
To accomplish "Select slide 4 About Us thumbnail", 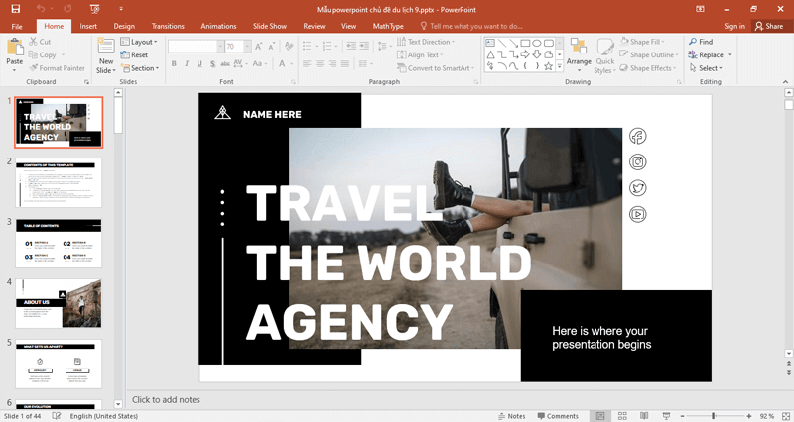I will tap(59, 303).
